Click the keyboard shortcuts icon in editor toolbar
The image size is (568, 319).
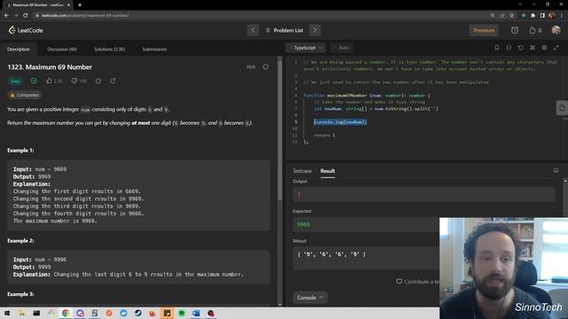pos(532,48)
